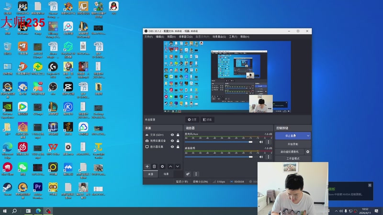The width and height of the screenshot is (383, 215).
Task: Open dropdown arrow beside 停止直播 button
Action: (308, 136)
